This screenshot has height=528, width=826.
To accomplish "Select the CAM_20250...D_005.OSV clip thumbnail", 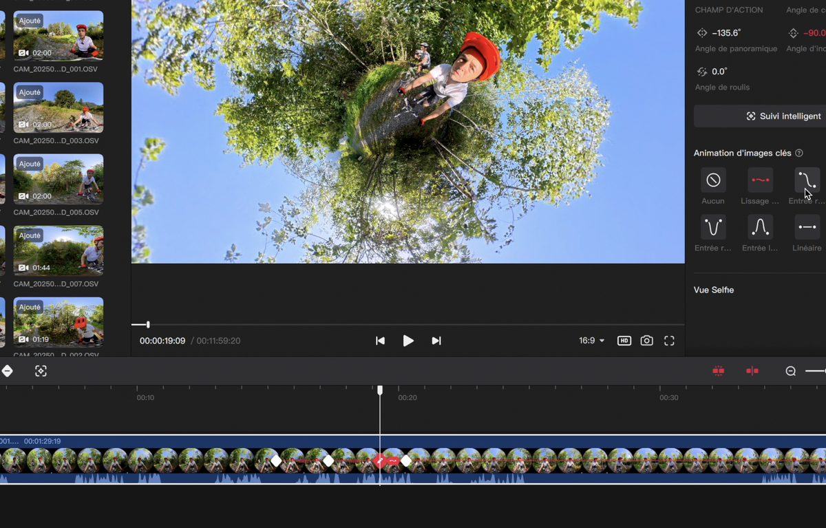I will [x=58, y=180].
